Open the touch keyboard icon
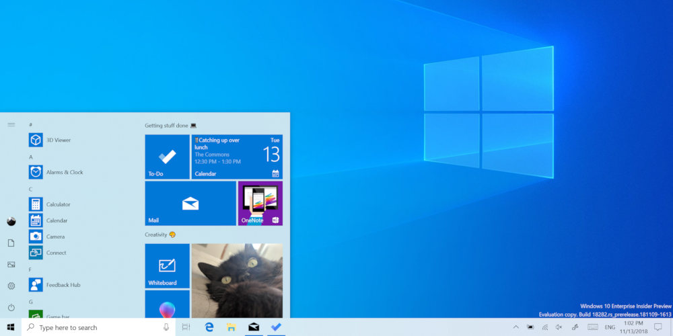673x336 pixels. click(x=593, y=327)
